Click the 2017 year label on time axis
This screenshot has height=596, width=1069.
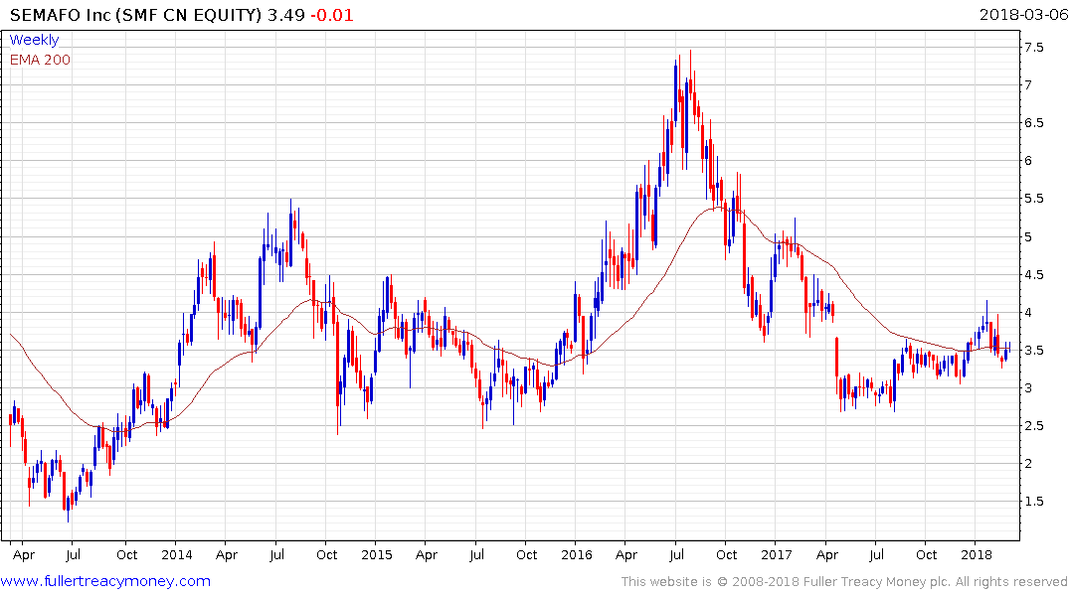click(776, 555)
